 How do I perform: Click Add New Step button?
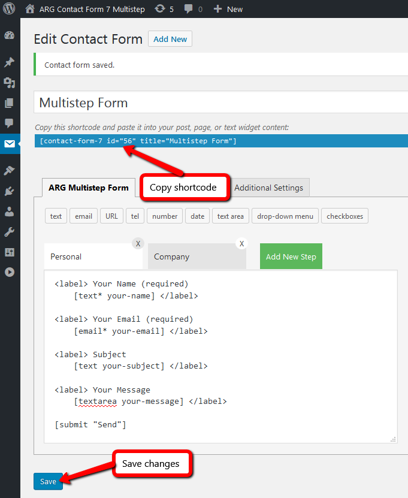(x=291, y=256)
